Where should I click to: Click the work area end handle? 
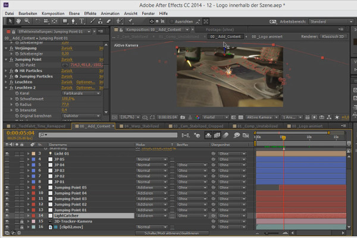(x=329, y=133)
